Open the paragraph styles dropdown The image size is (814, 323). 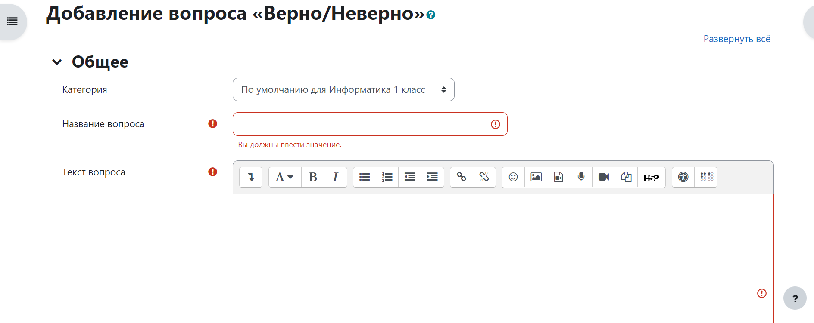coord(284,177)
